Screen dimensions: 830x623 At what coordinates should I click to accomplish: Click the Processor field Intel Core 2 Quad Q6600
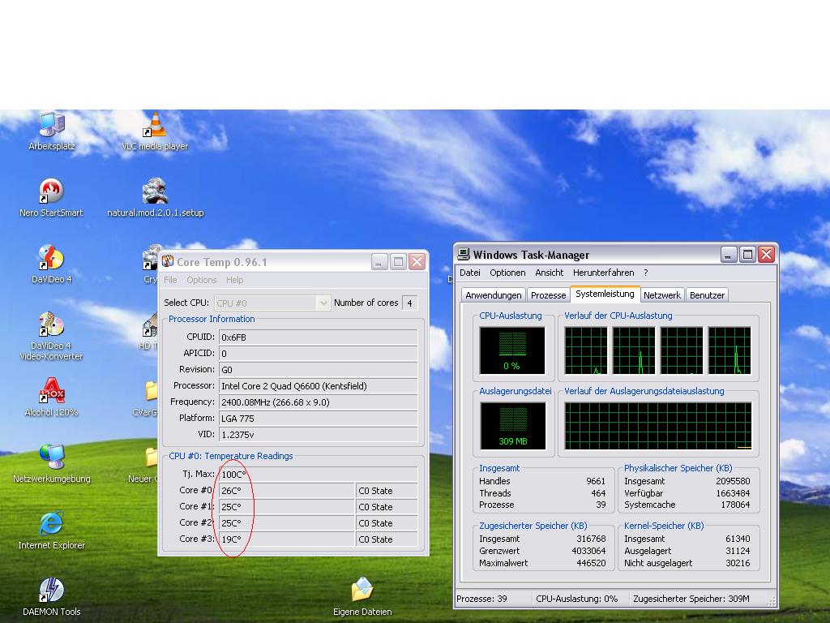point(318,385)
